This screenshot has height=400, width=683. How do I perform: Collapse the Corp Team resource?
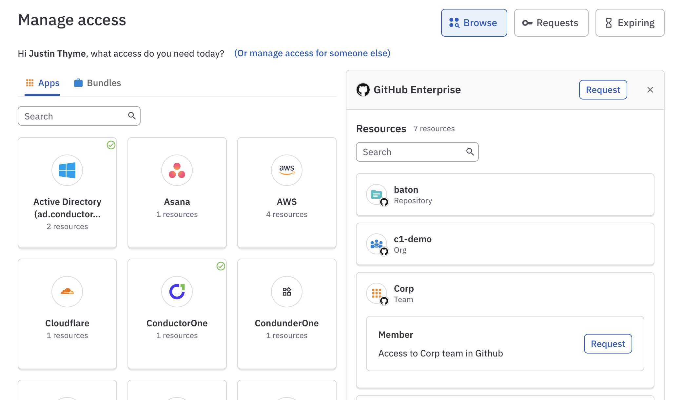(505, 294)
